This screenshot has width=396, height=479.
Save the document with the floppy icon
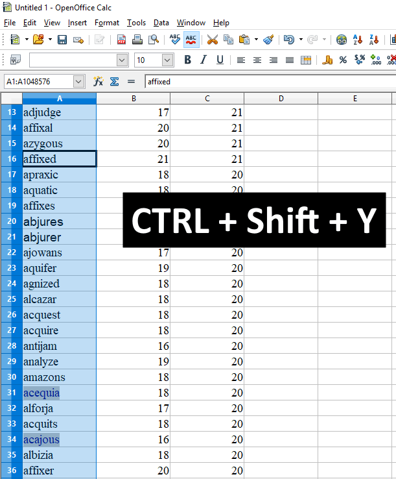62,40
